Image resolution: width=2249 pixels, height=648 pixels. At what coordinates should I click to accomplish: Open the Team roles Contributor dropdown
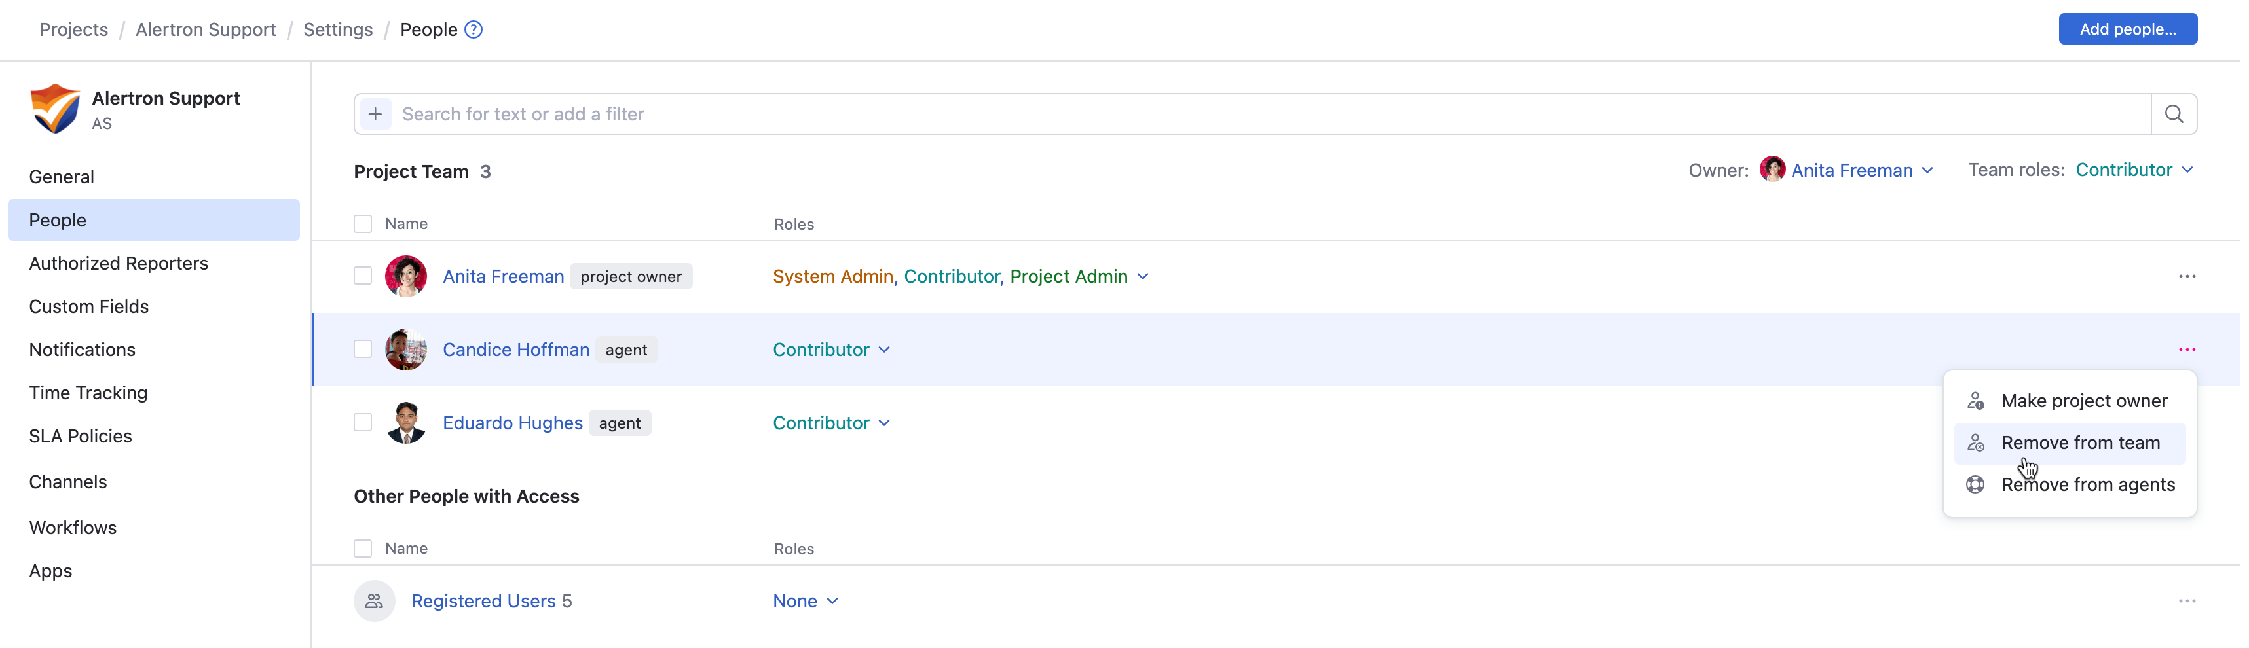point(2134,170)
